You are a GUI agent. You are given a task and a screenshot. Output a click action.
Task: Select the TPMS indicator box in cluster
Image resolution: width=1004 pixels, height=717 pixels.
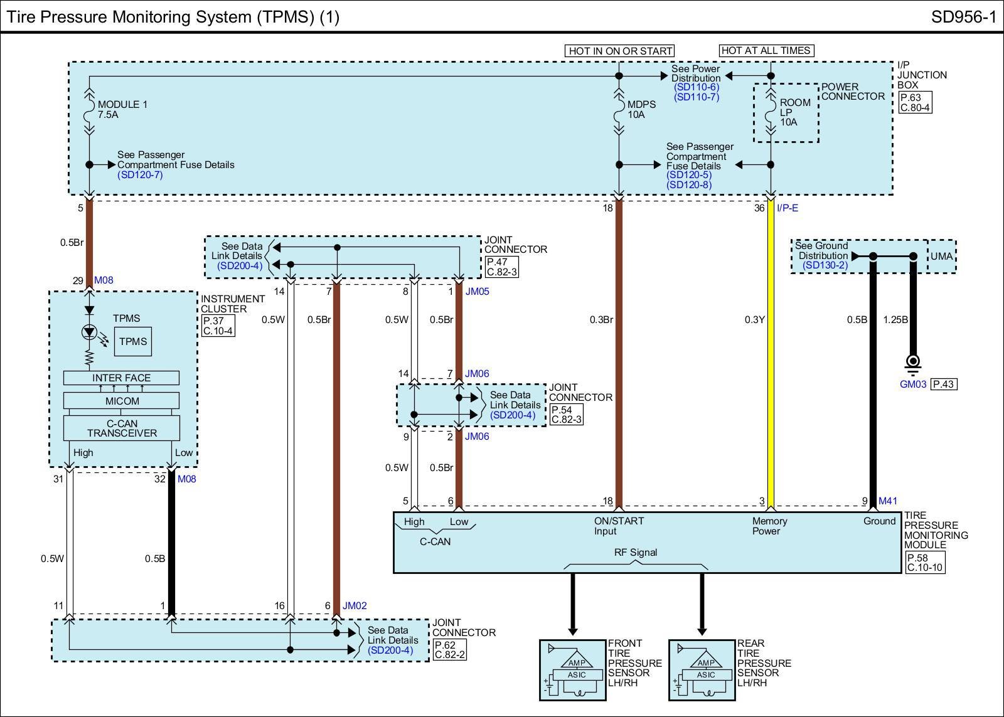[x=133, y=342]
